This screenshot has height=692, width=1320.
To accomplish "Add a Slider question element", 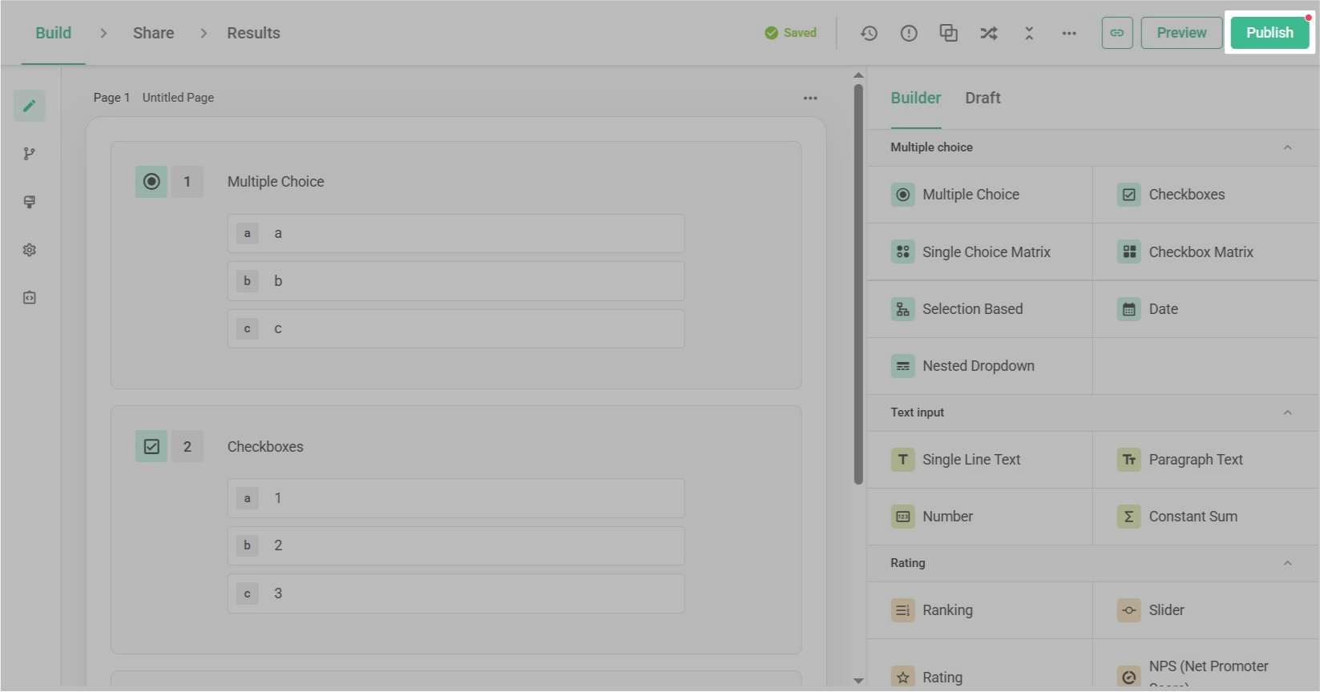I will 1206,610.
